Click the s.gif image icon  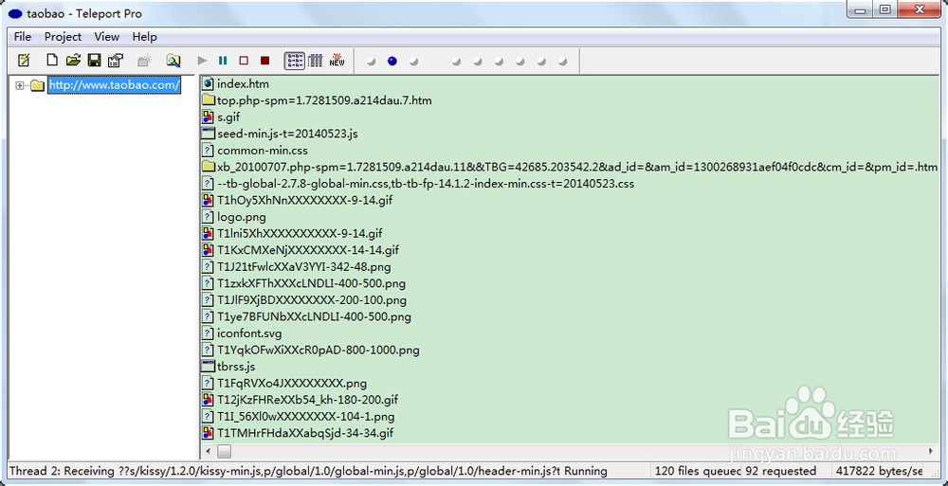point(209,117)
